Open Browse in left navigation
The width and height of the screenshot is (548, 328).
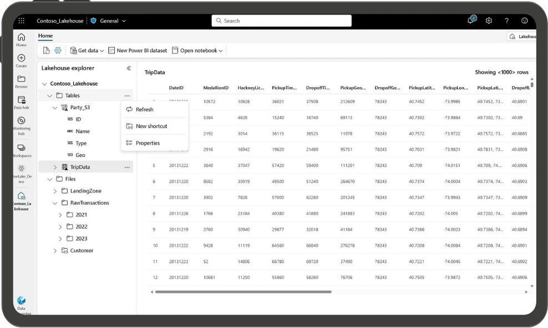click(x=21, y=82)
